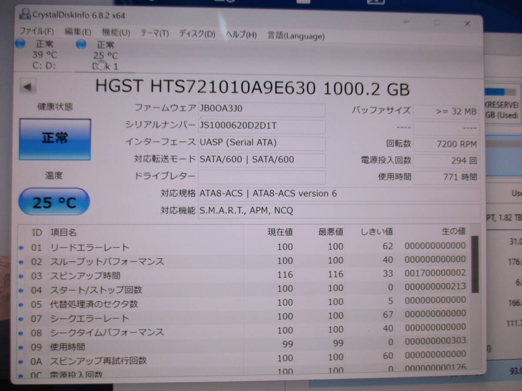Viewport: 522px width, 391px height.
Task: Maximize the CrystalDiskInfo window
Action: tap(436, 23)
